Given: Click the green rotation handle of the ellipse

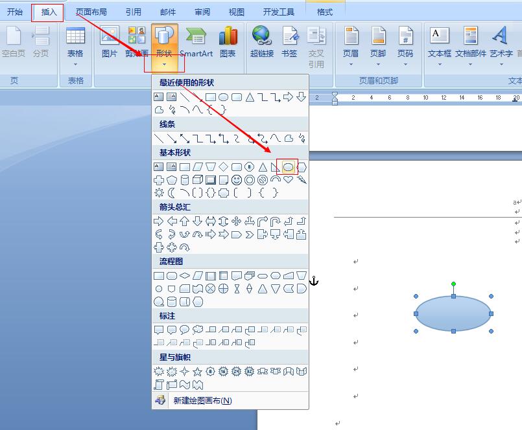Looking at the screenshot, I should pos(453,284).
